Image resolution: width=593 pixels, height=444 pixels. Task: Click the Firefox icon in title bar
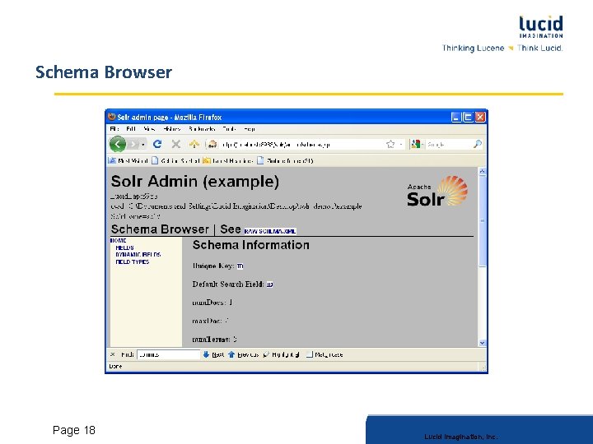point(111,117)
